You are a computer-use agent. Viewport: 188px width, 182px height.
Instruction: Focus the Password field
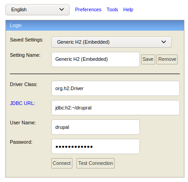tap(95, 146)
